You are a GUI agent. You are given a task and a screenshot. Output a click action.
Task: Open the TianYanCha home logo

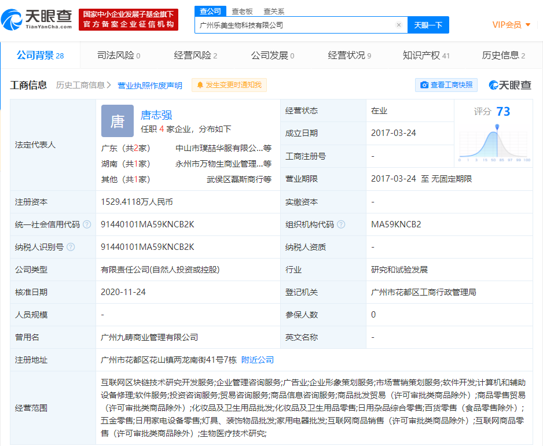(x=36, y=20)
